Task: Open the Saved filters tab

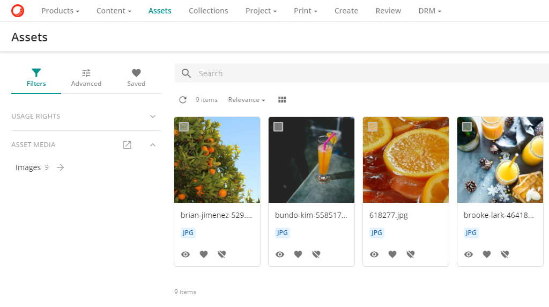Action: 136,78
